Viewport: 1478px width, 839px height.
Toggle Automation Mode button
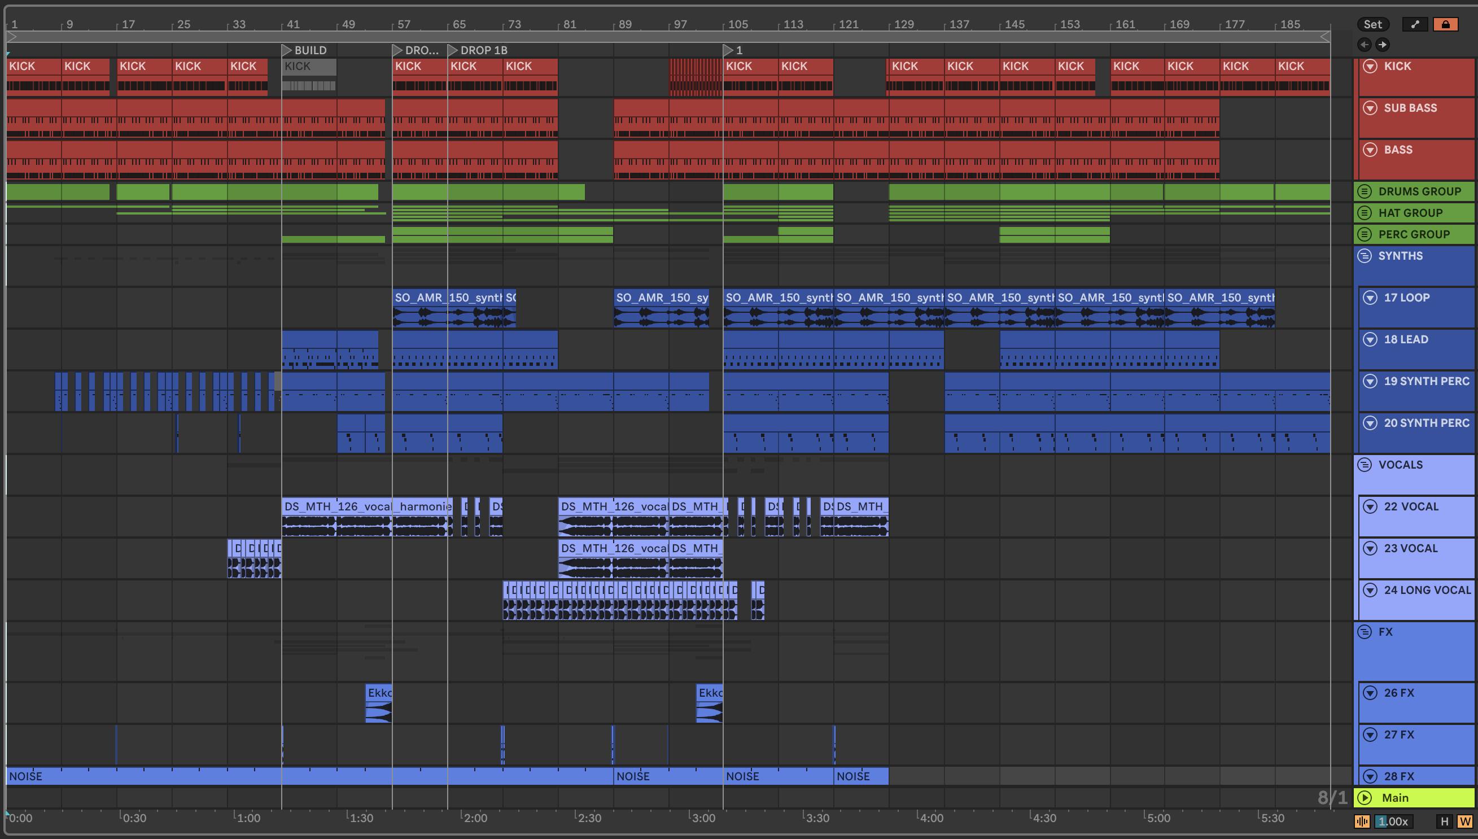click(x=1415, y=24)
